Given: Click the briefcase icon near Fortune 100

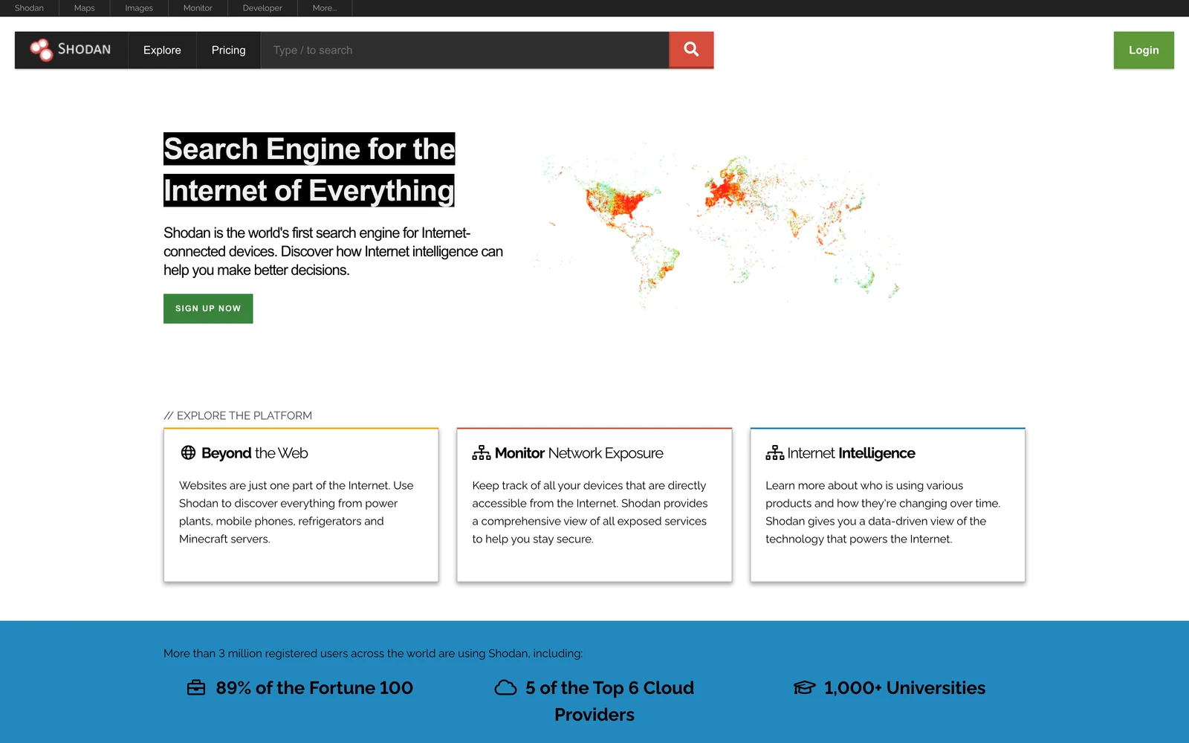Looking at the screenshot, I should tap(196, 688).
